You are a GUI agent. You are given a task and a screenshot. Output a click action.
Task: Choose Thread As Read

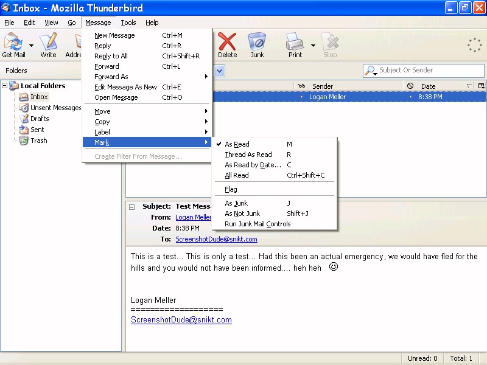point(275,155)
